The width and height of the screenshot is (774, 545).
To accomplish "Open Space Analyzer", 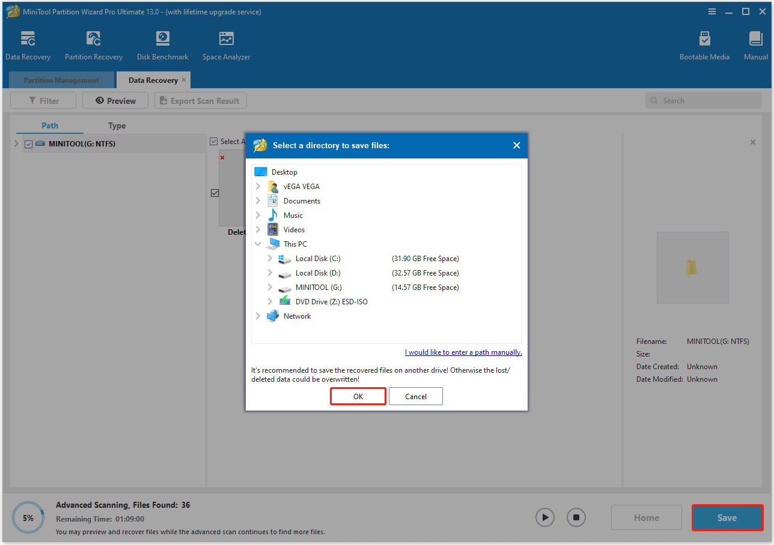I will pyautogui.click(x=226, y=40).
